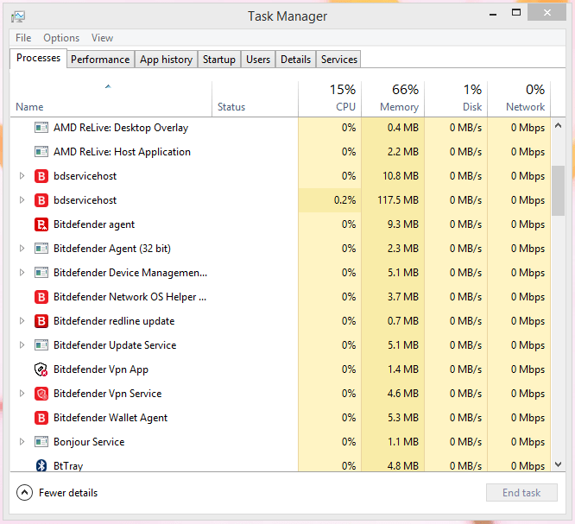Click the Bitdefender Network OS Helper icon
This screenshot has height=524, width=575.
coord(41,297)
